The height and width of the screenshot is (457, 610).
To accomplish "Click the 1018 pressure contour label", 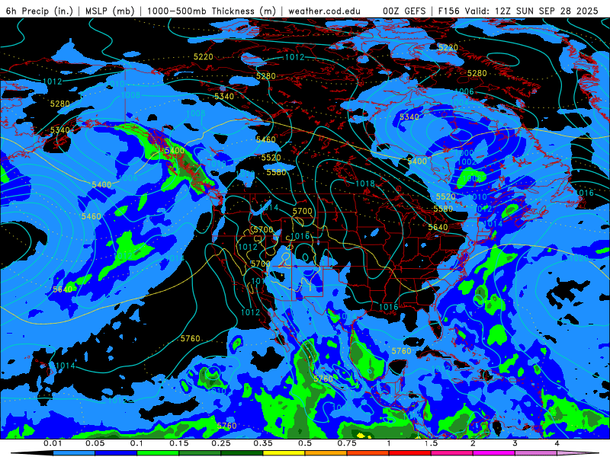I will tap(364, 184).
